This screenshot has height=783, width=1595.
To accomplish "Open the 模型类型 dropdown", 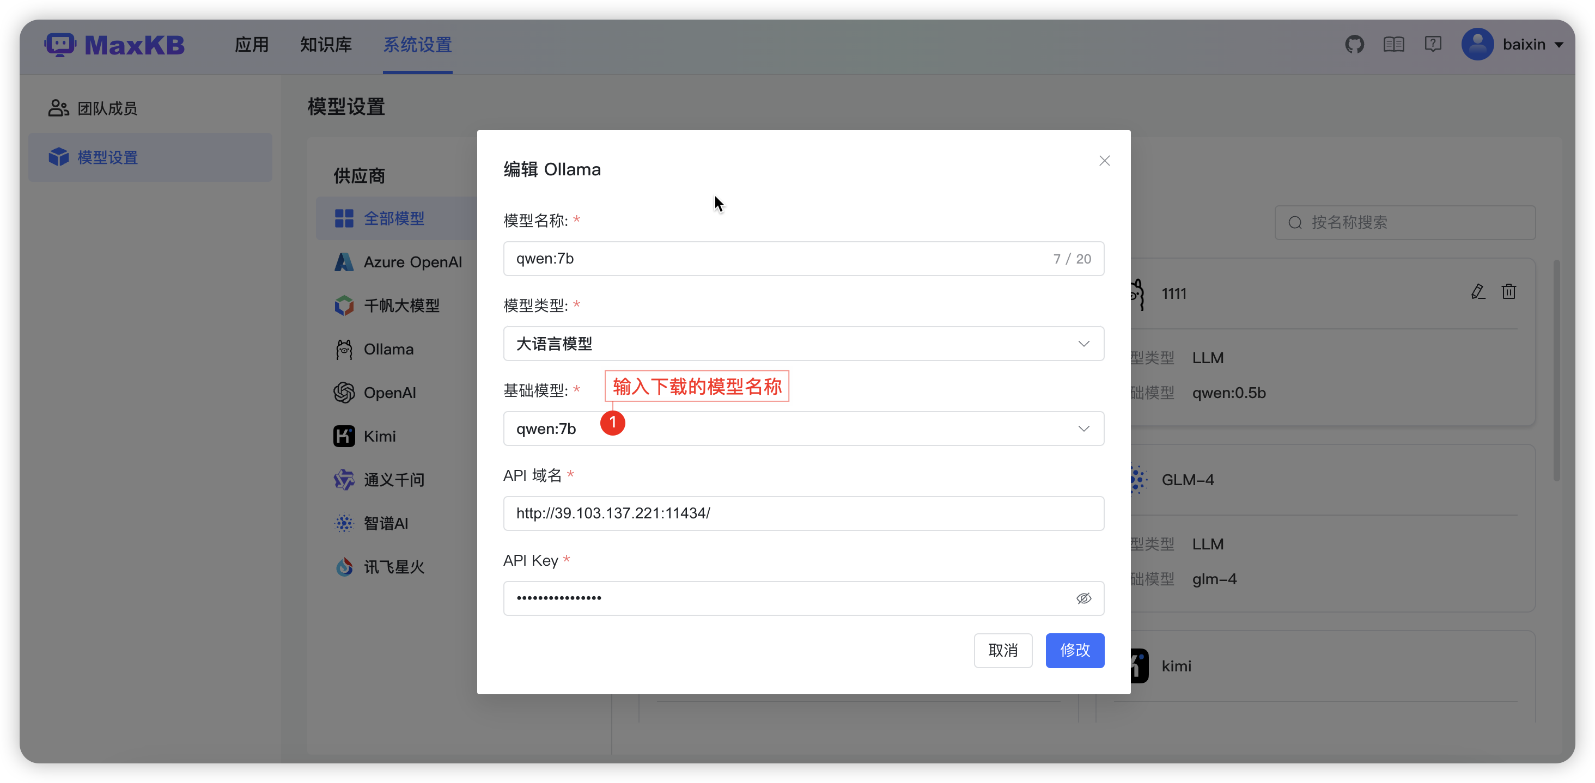I will (x=803, y=344).
